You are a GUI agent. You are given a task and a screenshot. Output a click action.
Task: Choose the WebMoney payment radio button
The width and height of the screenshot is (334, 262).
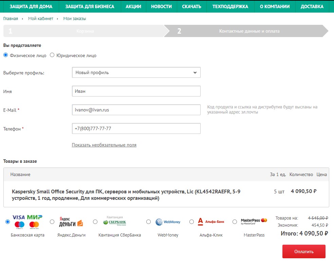click(148, 222)
